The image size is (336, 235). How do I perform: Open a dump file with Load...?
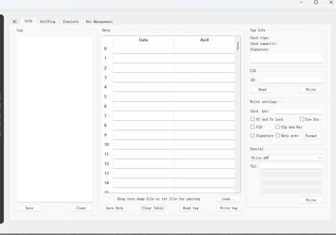coord(228,199)
